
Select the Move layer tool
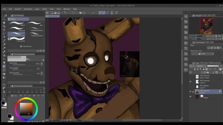4,30
